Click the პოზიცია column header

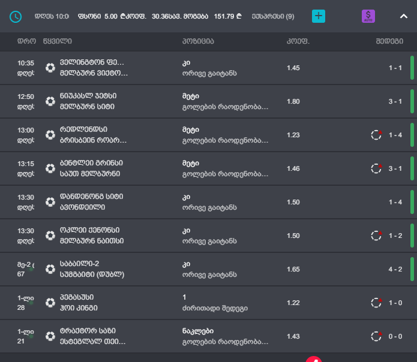point(198,41)
